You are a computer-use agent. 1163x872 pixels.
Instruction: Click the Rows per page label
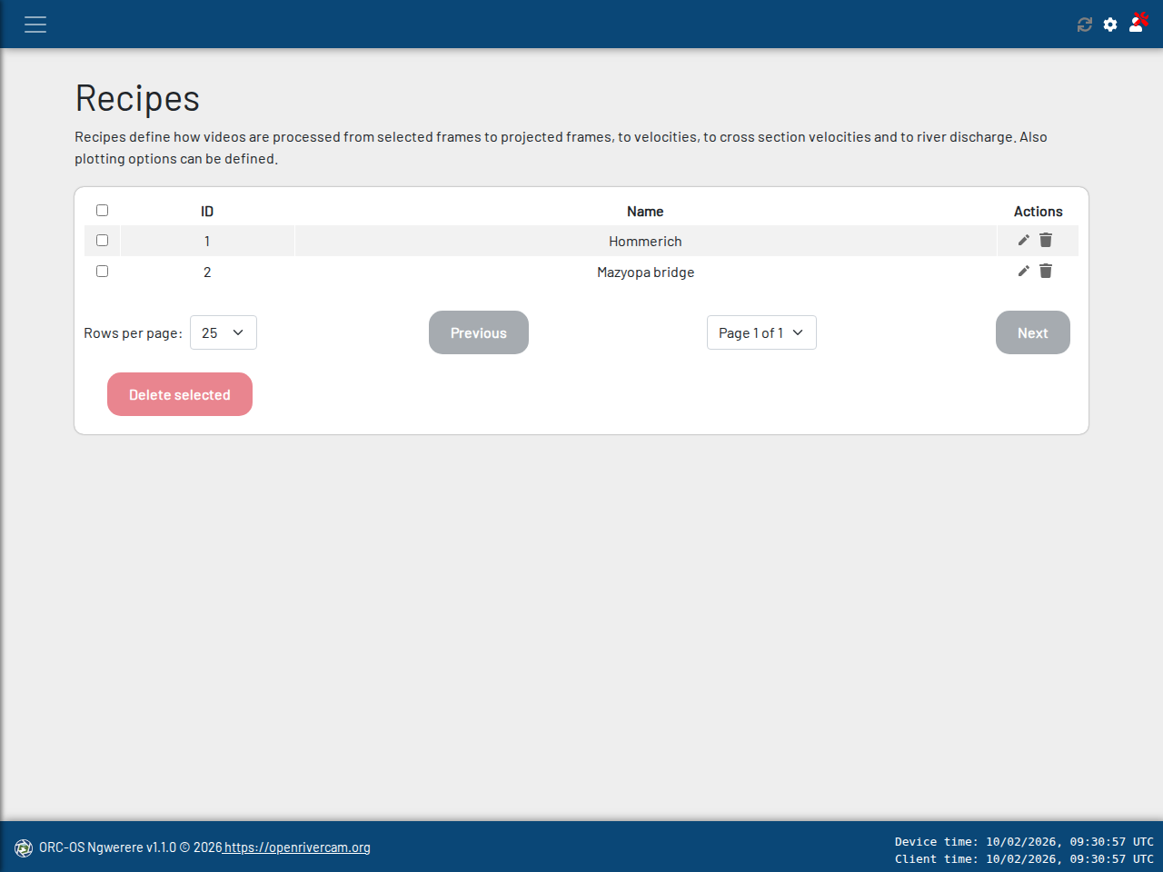133,333
